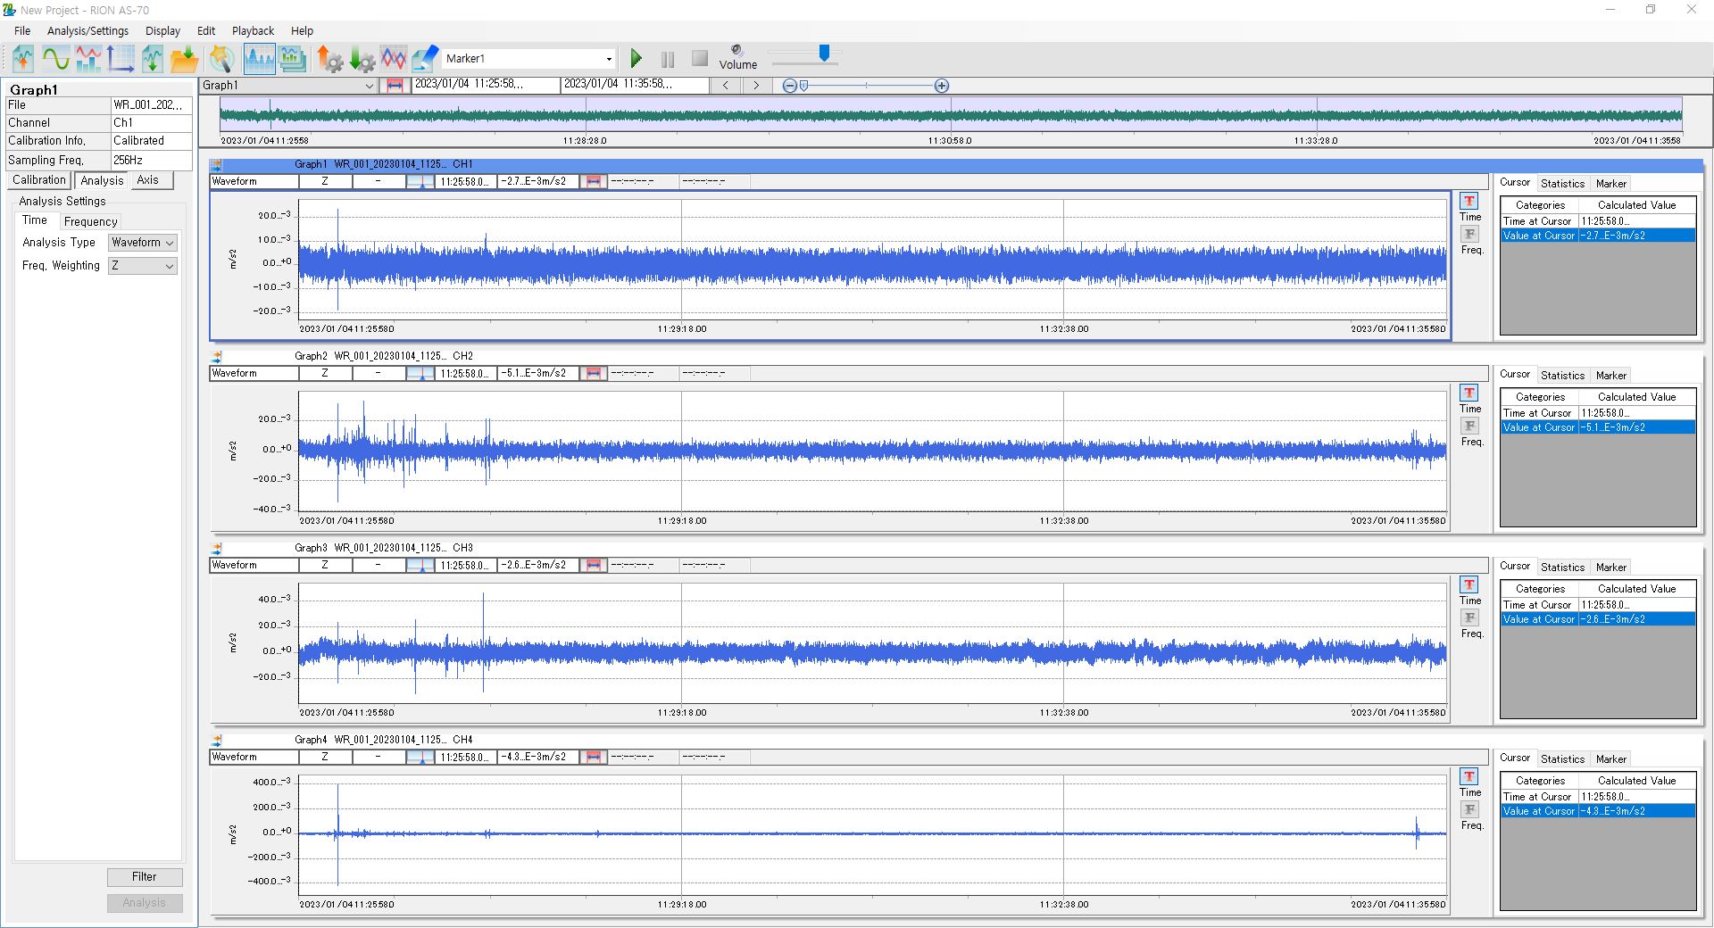Switch to Statistics tab for Graph1
Screen dimensions: 1714x928
pos(1562,183)
